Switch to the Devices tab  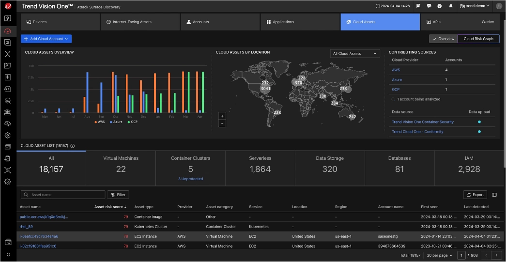point(60,22)
